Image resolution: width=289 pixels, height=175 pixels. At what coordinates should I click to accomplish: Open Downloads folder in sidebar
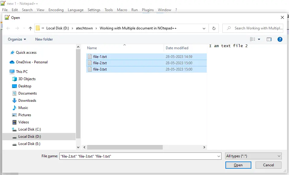pos(27,101)
